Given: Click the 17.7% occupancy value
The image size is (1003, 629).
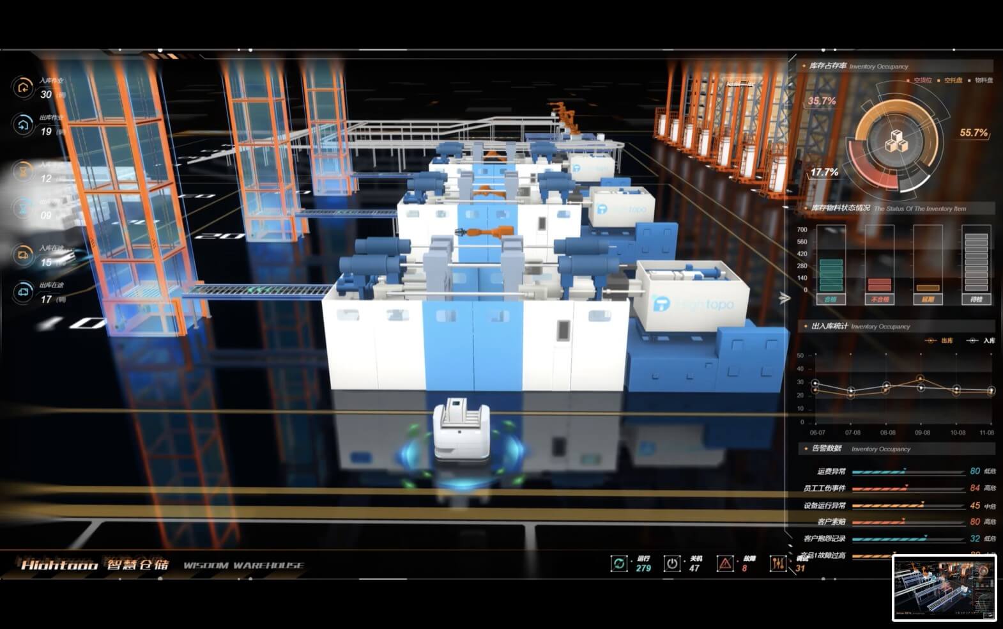Looking at the screenshot, I should 824,173.
